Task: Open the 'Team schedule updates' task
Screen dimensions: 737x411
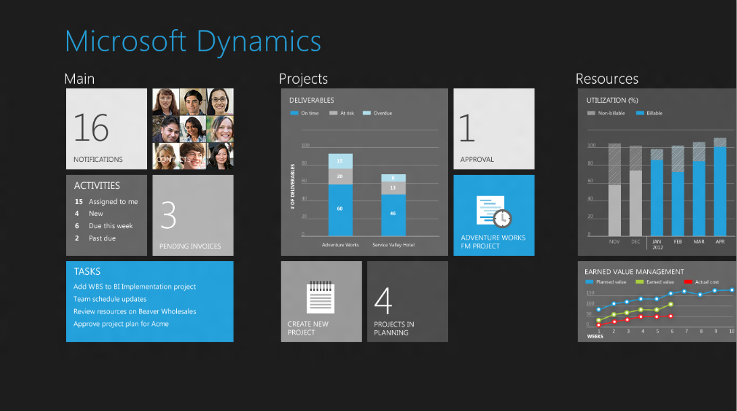Action: pyautogui.click(x=110, y=299)
